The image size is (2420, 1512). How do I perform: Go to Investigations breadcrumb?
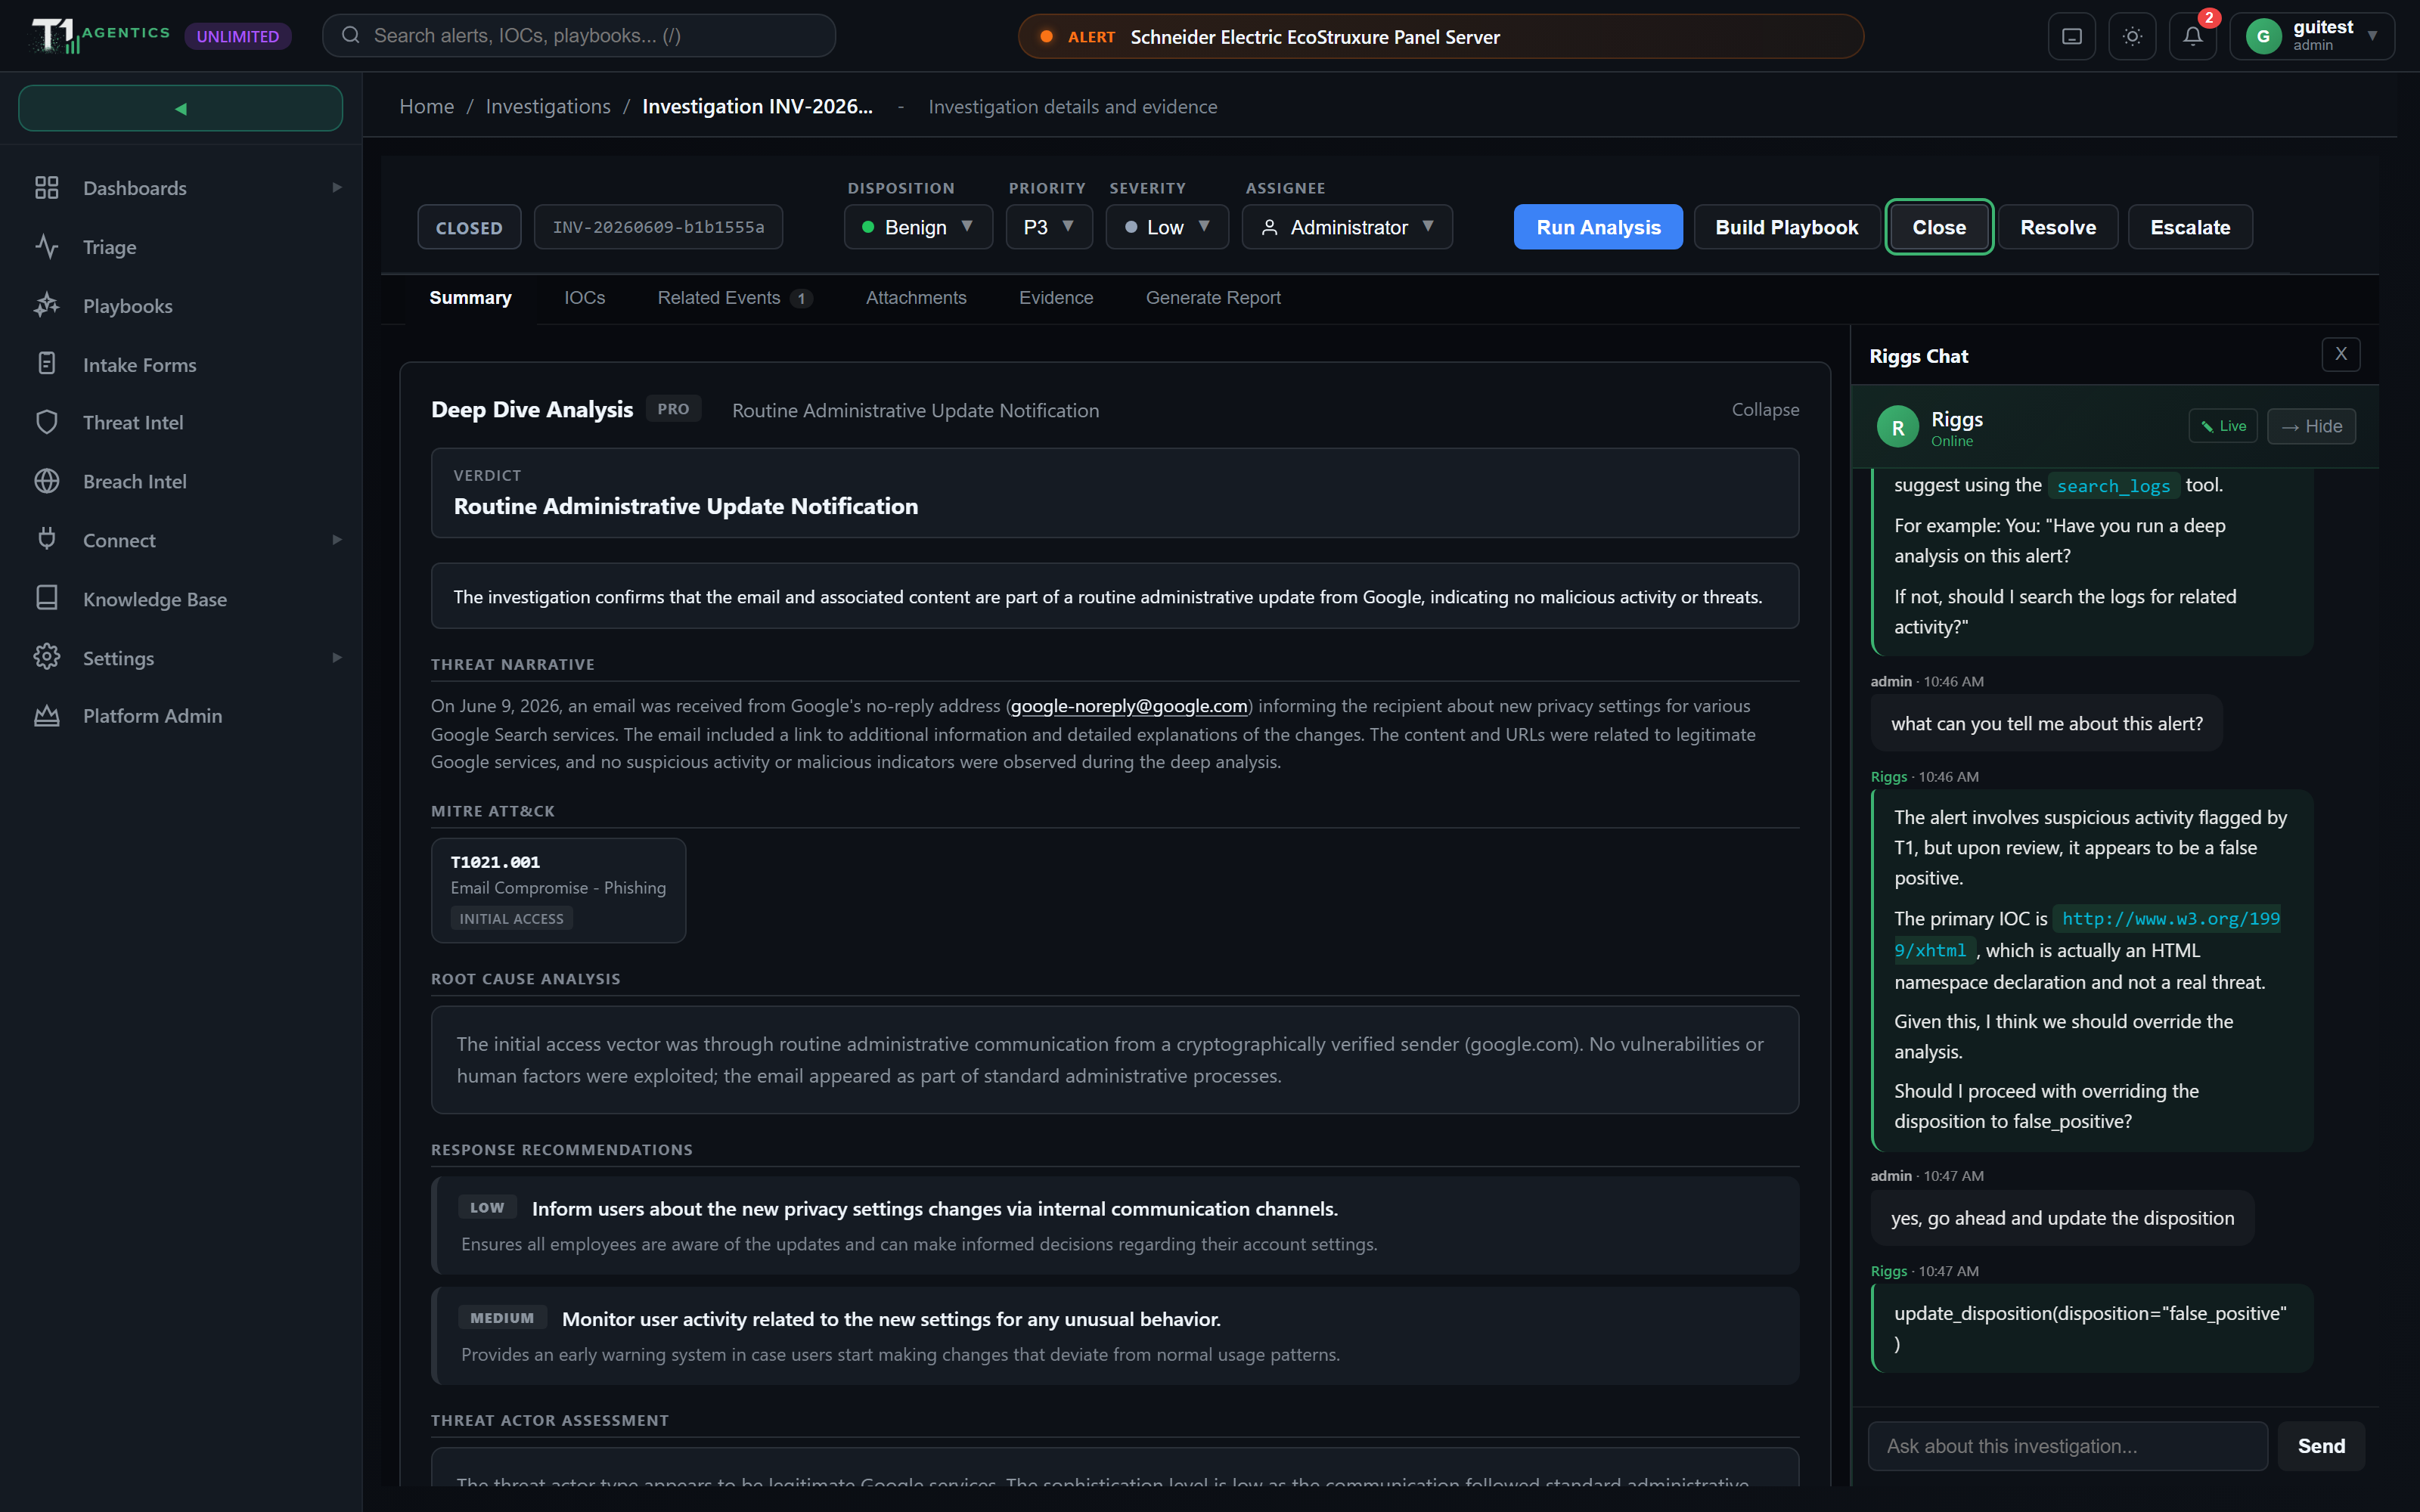(x=548, y=106)
